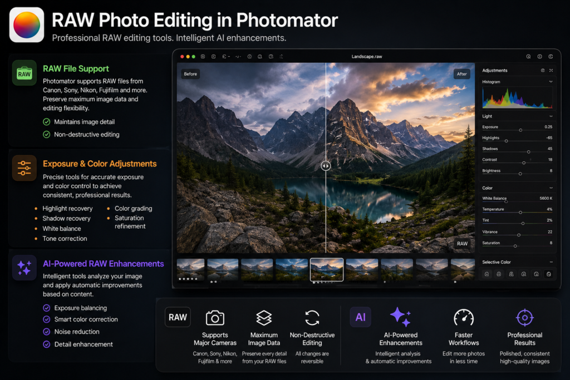Click the Tint slider knob
Image resolution: width=570 pixels, height=380 pixels.
[523, 224]
